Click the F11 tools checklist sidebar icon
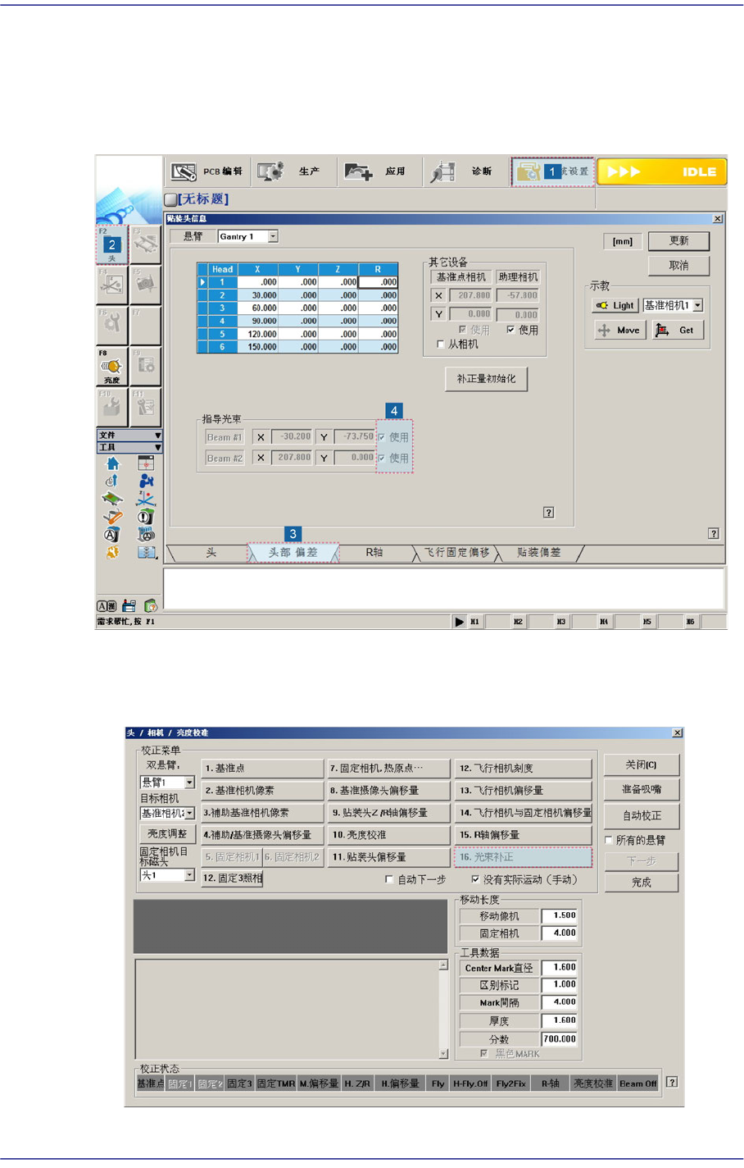Image resolution: width=744 pixels, height=1168 pixels. point(145,407)
